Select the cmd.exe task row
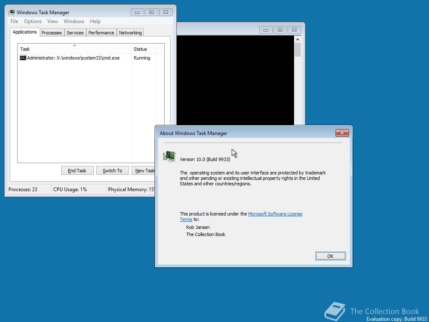 [x=91, y=58]
